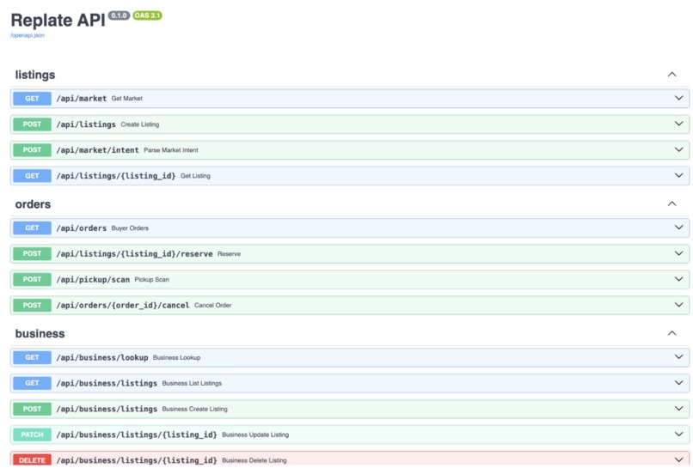The image size is (693, 474).
Task: Select /api/business/listings path in Create Listing row
Action: tap(107, 409)
